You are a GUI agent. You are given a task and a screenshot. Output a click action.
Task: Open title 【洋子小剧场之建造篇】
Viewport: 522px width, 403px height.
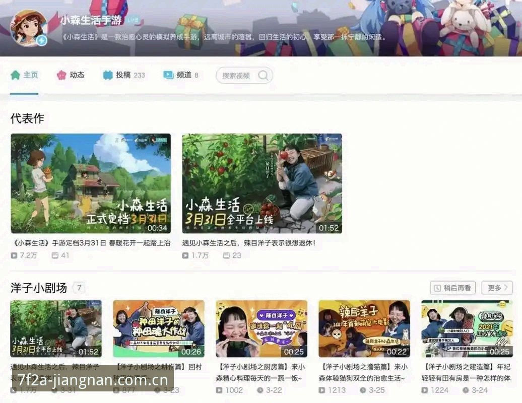pos(466,372)
